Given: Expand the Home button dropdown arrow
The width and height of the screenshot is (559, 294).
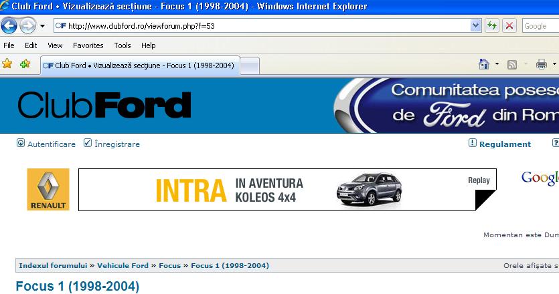Looking at the screenshot, I should point(497,65).
